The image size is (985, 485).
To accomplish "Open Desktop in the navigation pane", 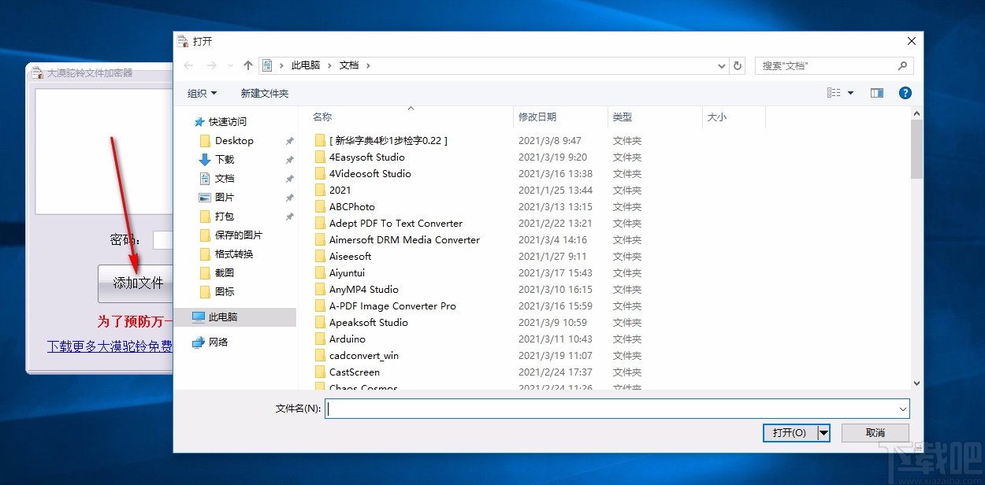I will 234,140.
